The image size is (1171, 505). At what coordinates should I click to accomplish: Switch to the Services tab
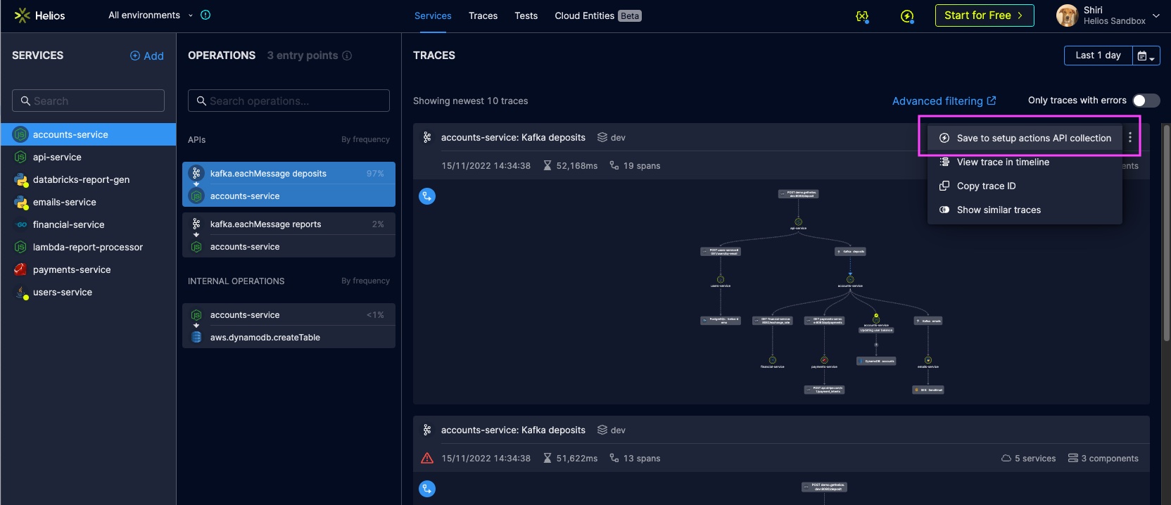coord(433,15)
